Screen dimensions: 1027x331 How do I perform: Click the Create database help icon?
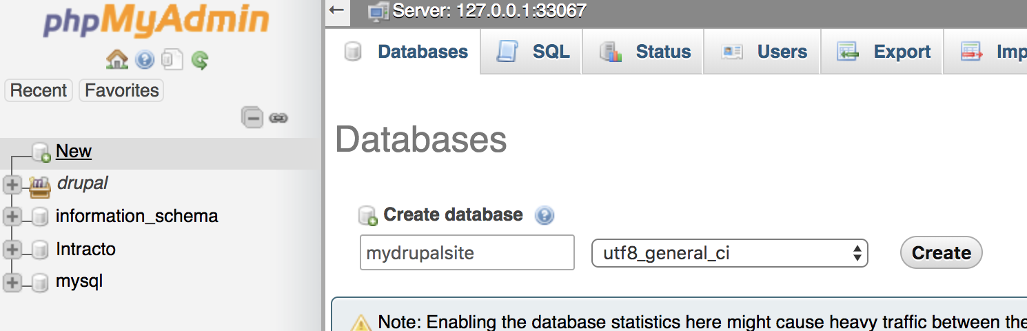click(545, 216)
